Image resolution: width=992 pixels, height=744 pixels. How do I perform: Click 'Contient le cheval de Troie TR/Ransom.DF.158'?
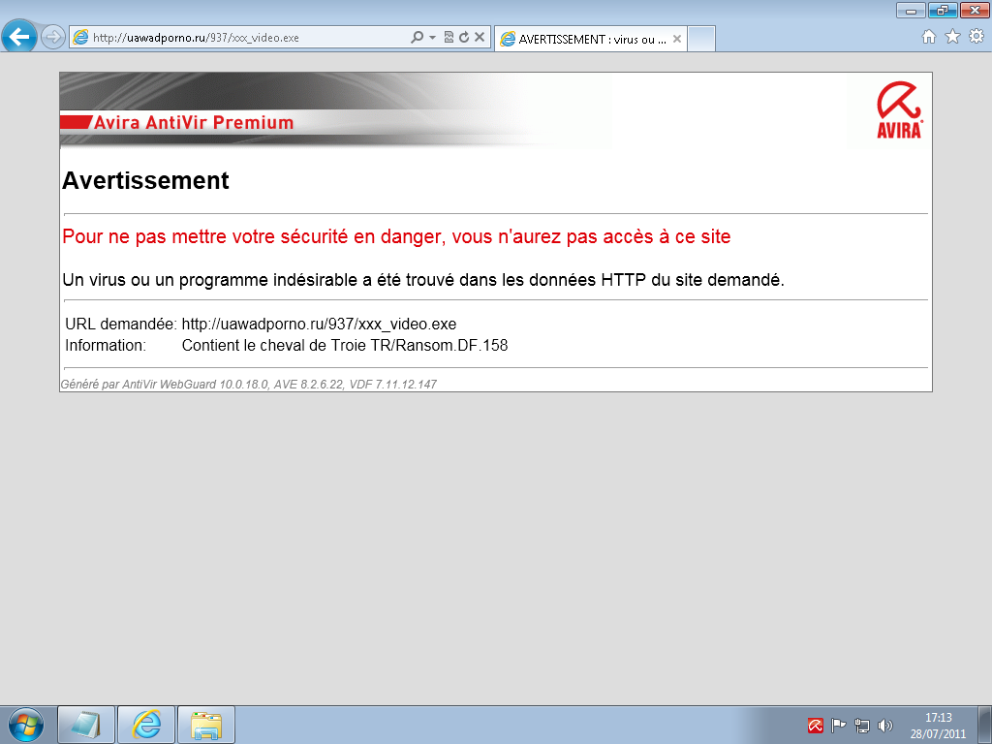pyautogui.click(x=345, y=346)
